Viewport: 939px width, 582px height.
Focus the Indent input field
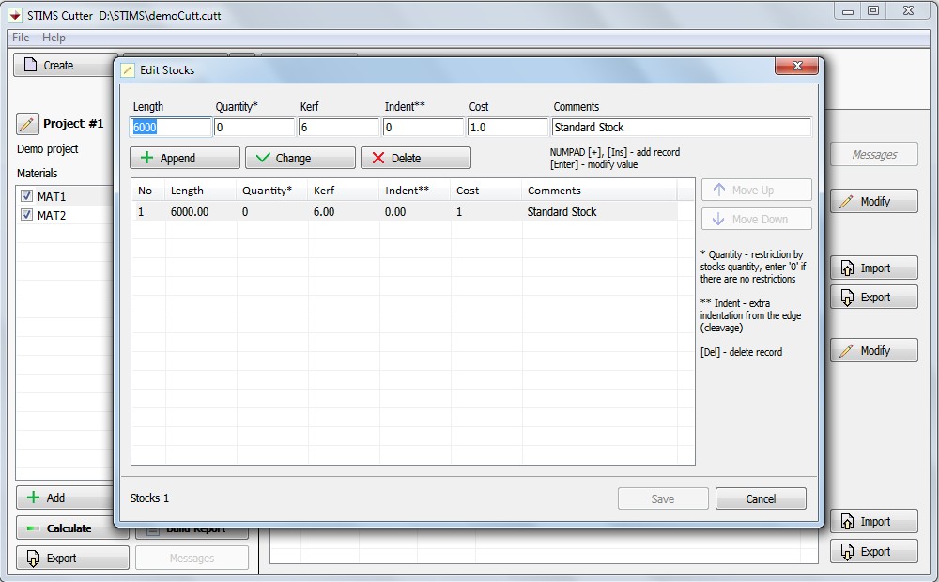423,127
